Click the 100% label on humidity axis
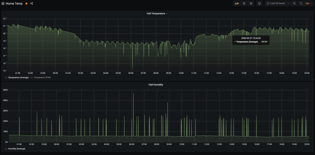This screenshot has width=315, height=155. (5, 132)
